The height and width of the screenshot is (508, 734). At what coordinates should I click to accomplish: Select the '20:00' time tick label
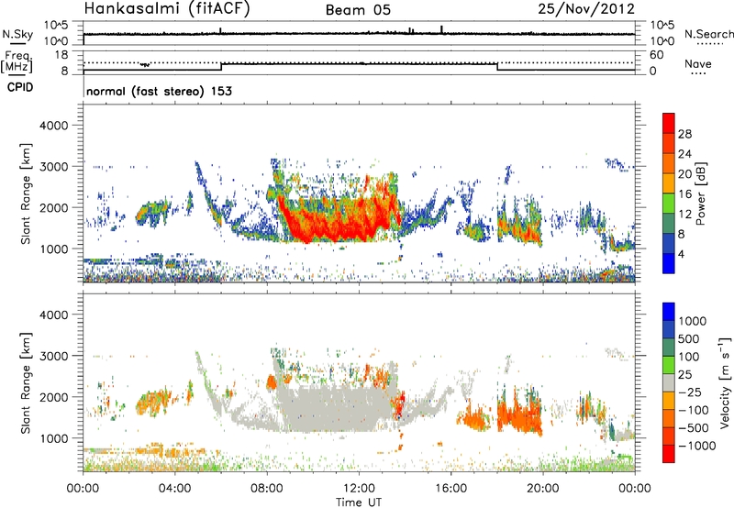(x=542, y=489)
